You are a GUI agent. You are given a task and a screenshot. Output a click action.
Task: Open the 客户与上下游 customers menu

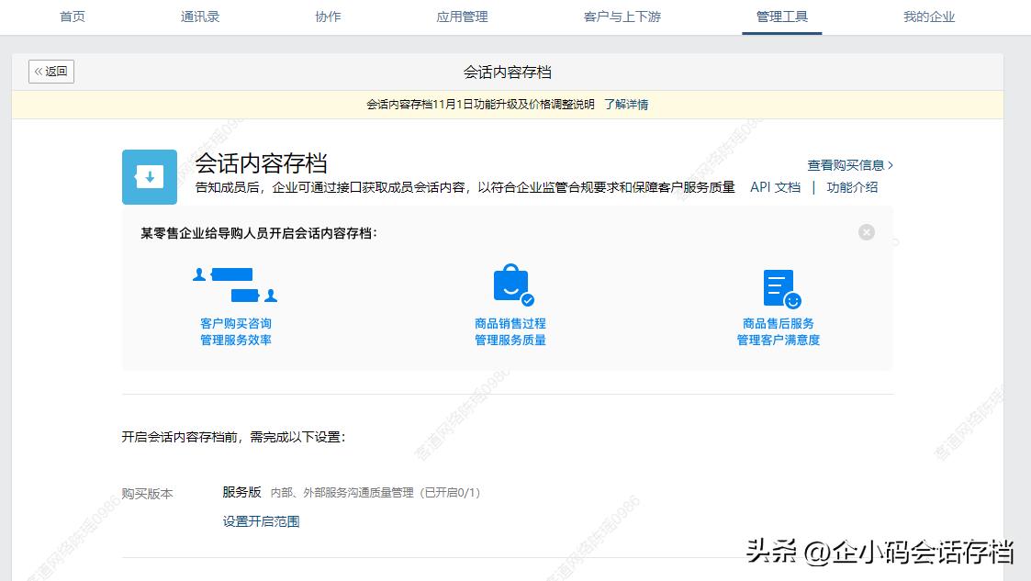[621, 16]
